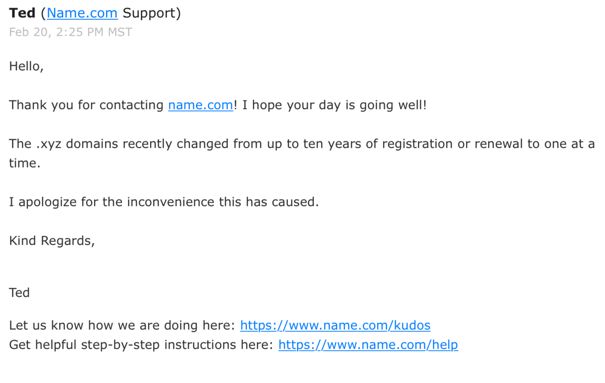Viewport: 605px width, 383px height.
Task: Click the Ted signature below Kind Regards
Action: point(19,293)
